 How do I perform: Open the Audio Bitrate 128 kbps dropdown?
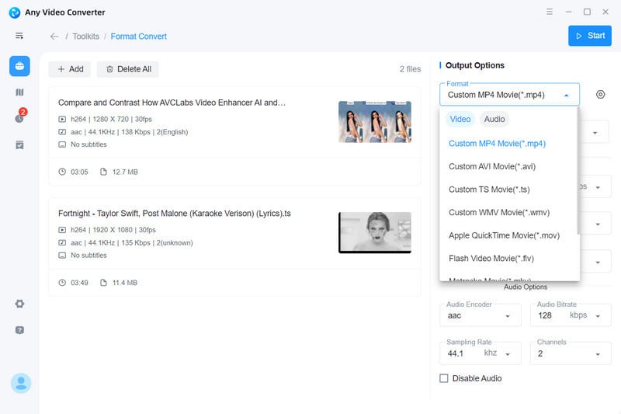(x=571, y=315)
